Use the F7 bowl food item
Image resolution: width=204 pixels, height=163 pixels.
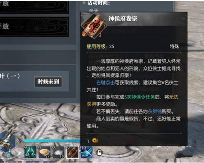point(44,152)
